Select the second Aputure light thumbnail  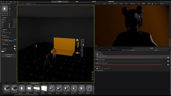[14, 88]
